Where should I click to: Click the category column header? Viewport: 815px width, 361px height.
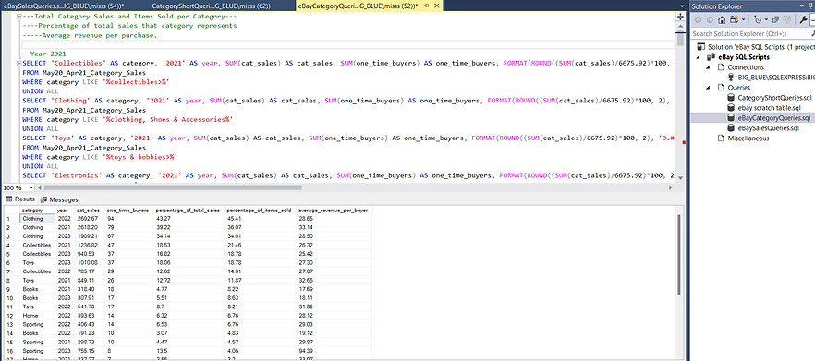click(37, 211)
